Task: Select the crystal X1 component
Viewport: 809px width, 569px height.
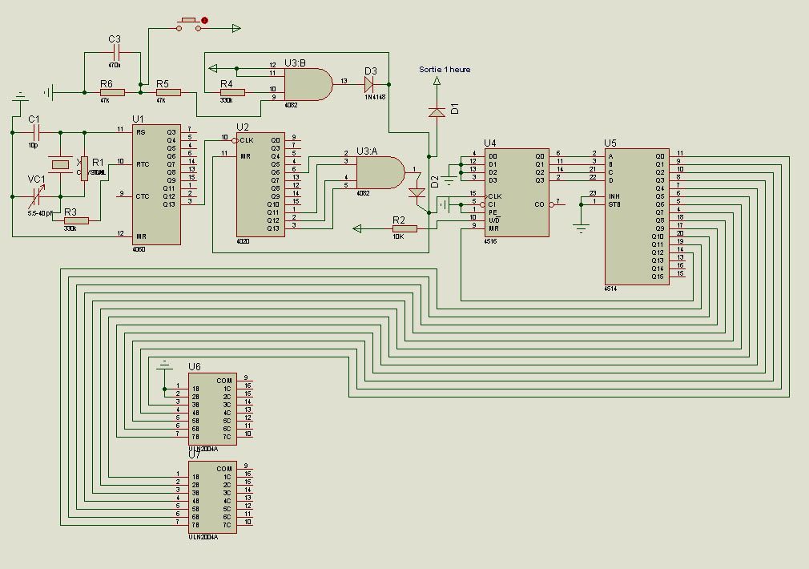Action: tap(60, 165)
